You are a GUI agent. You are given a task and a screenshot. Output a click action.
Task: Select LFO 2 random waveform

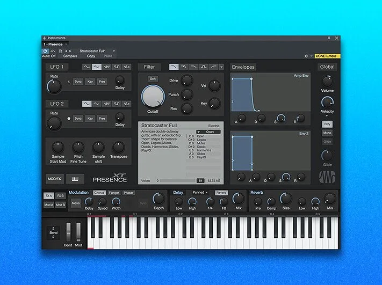point(127,104)
